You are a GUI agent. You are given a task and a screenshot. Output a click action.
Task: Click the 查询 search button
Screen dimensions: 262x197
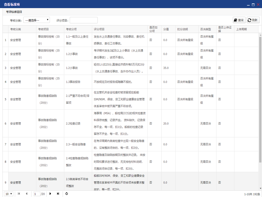(239, 20)
